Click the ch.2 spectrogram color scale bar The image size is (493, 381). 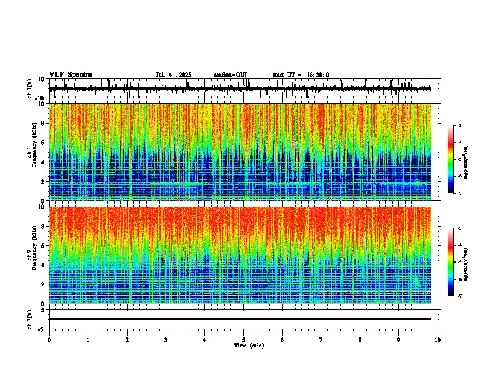[451, 262]
